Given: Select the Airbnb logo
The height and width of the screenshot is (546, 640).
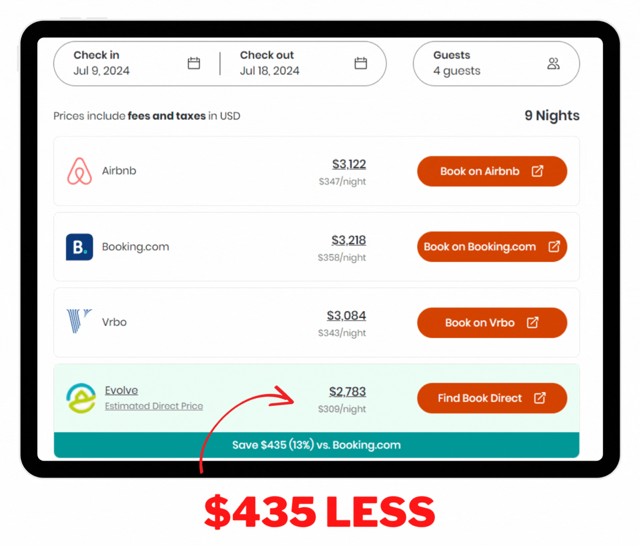Looking at the screenshot, I should (x=80, y=171).
